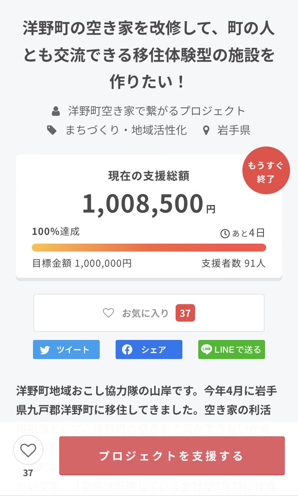Toggle the floating heart favorite button
Screen dimensions: 298x496
(x=28, y=450)
